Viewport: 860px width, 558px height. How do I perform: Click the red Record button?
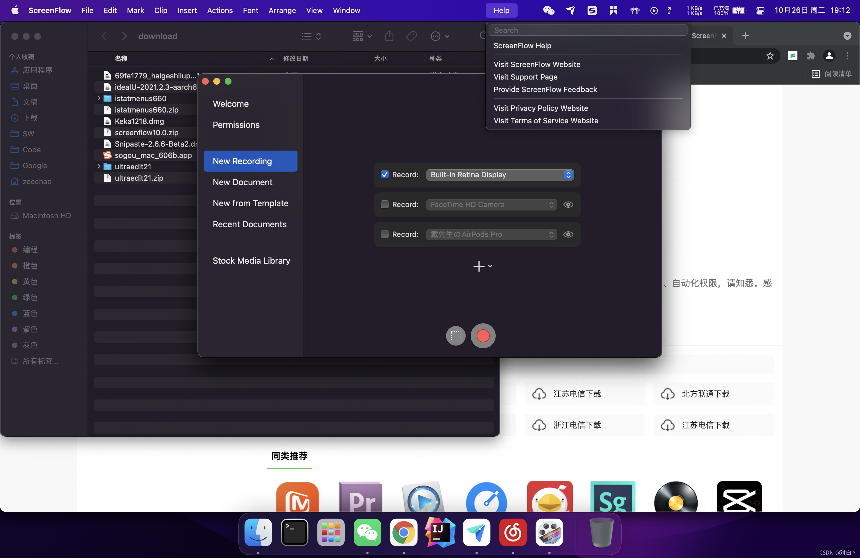[483, 336]
